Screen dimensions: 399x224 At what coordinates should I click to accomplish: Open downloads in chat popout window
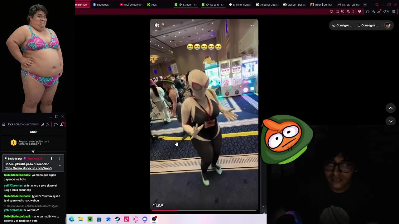point(62,124)
